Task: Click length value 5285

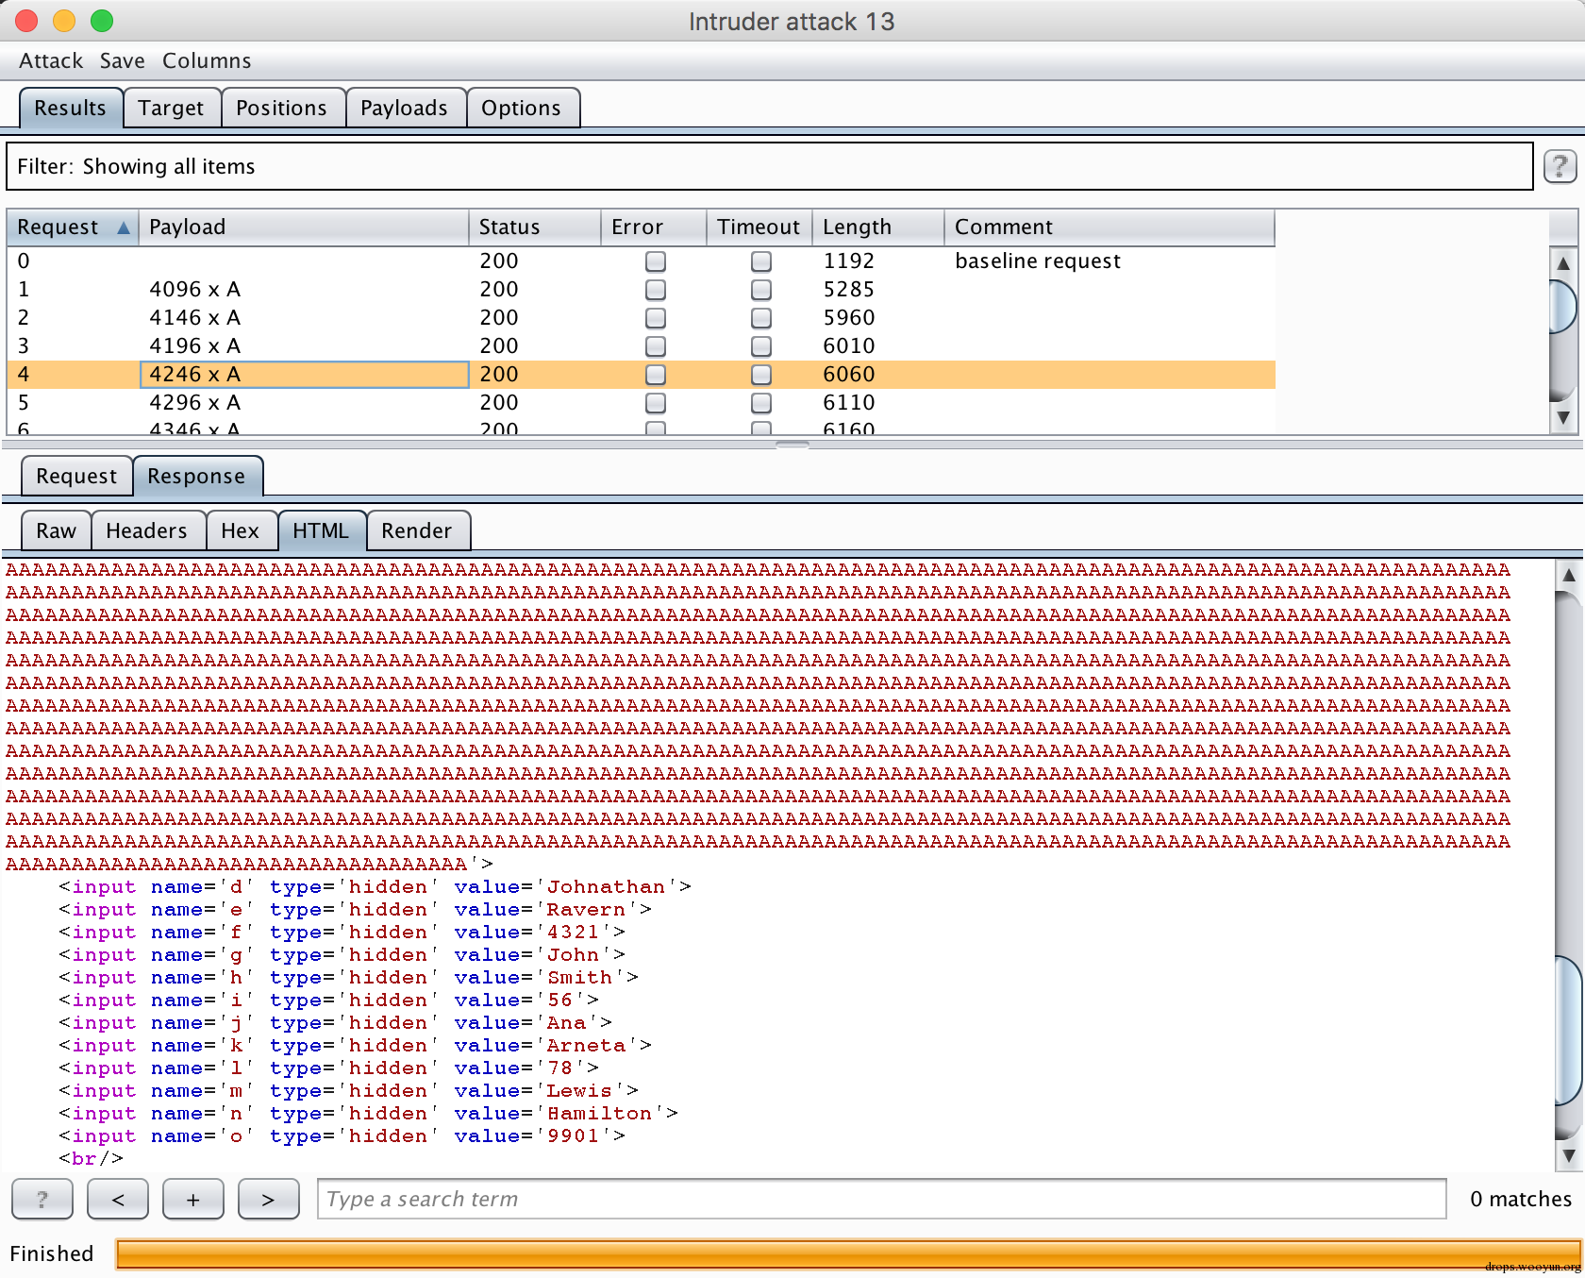Action: [849, 290]
